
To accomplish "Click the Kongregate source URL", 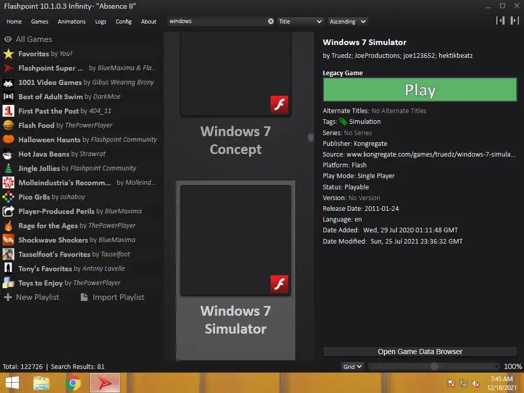I will (431, 155).
